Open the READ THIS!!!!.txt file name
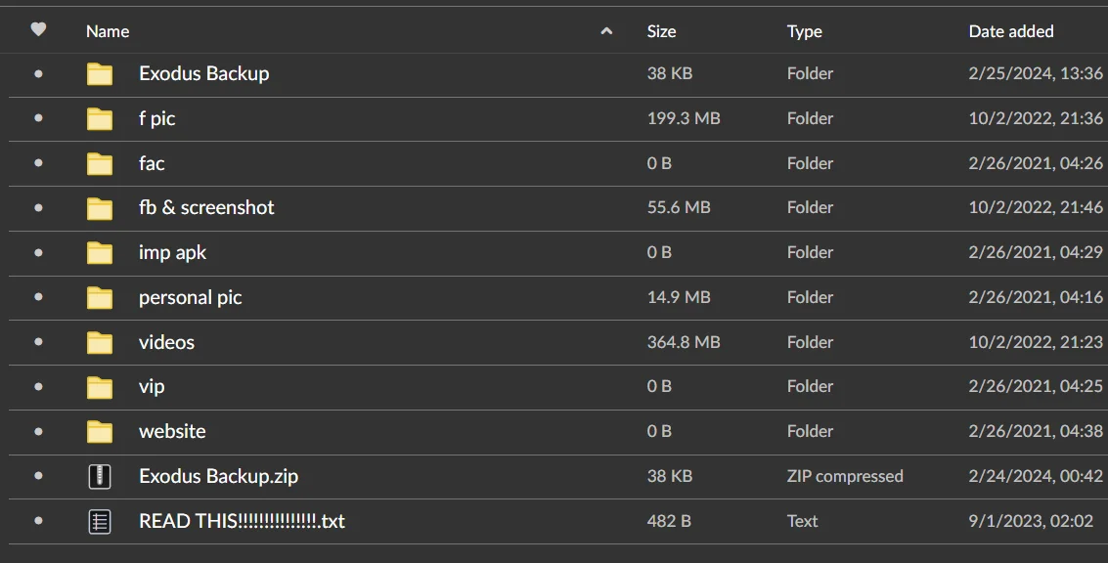The image size is (1108, 563). [242, 521]
